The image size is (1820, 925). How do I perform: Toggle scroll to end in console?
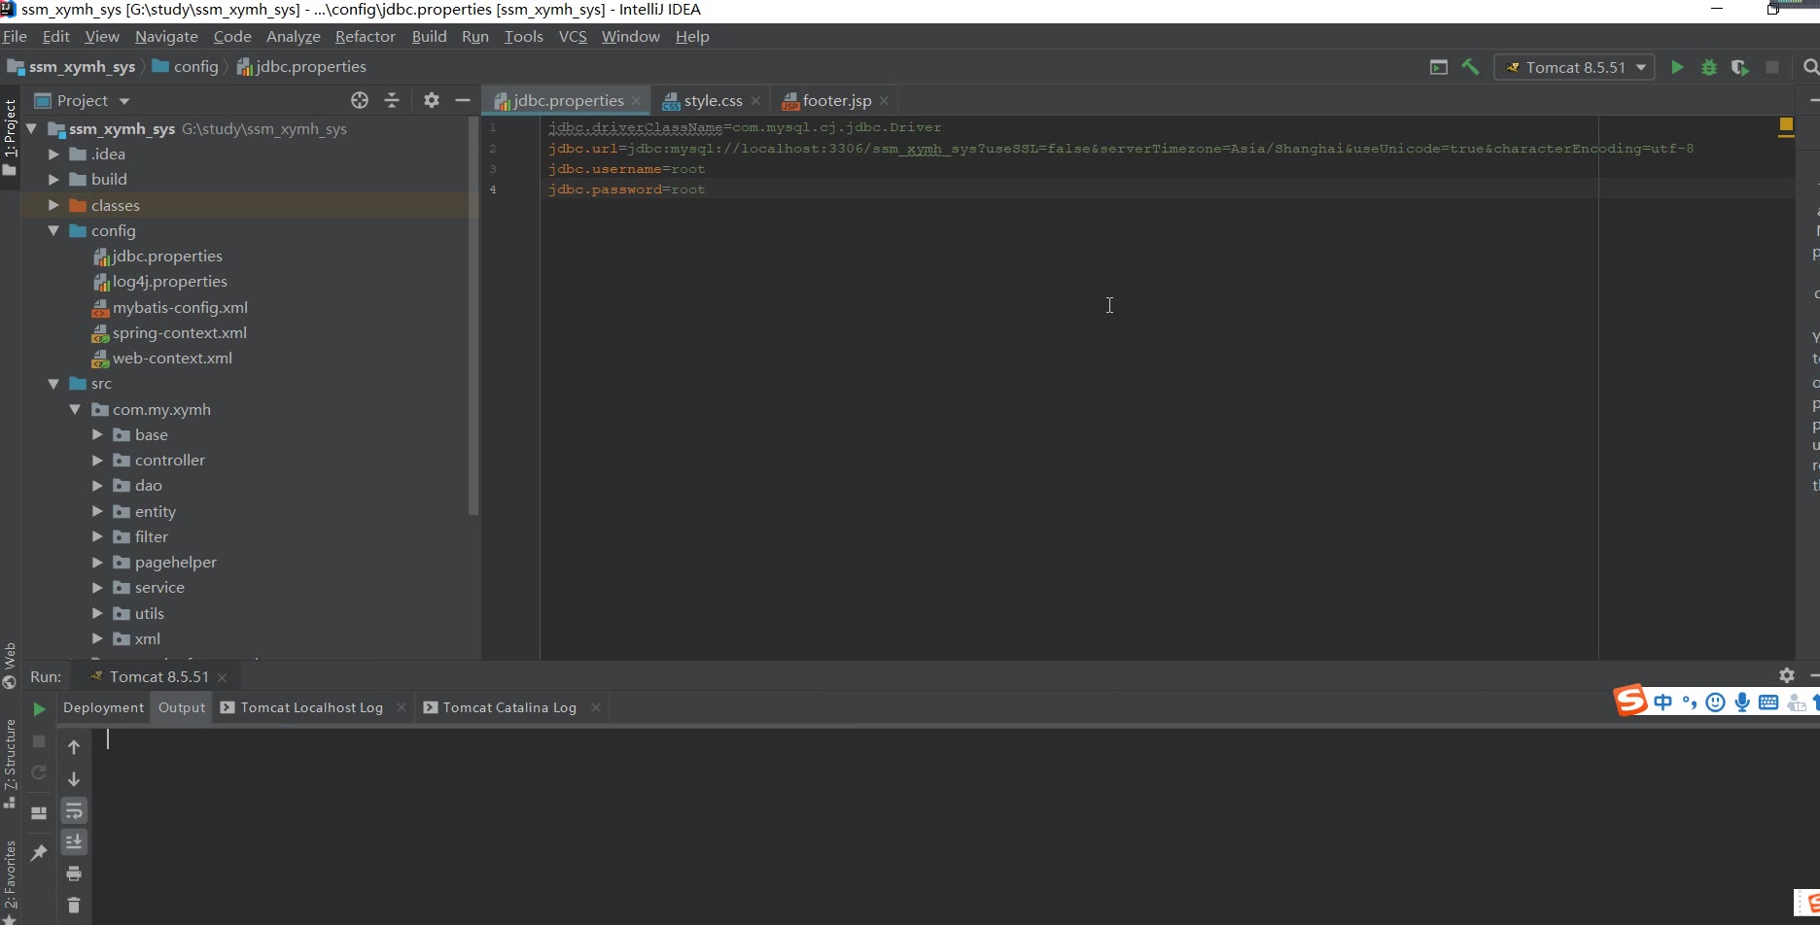pyautogui.click(x=74, y=841)
